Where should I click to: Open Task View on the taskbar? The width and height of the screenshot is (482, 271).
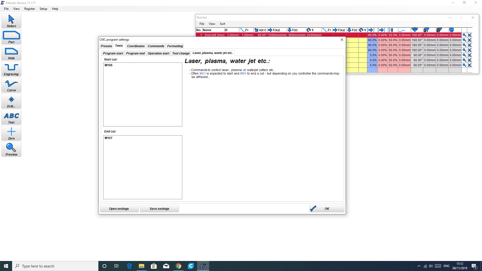pos(116,266)
